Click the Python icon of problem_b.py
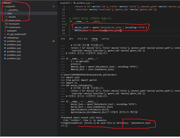This screenshot has width=180, height=138. point(5,44)
